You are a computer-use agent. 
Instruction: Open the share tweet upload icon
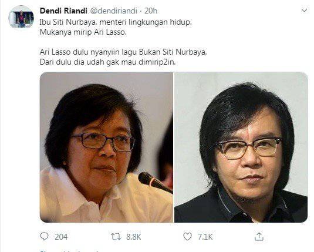click(x=259, y=237)
